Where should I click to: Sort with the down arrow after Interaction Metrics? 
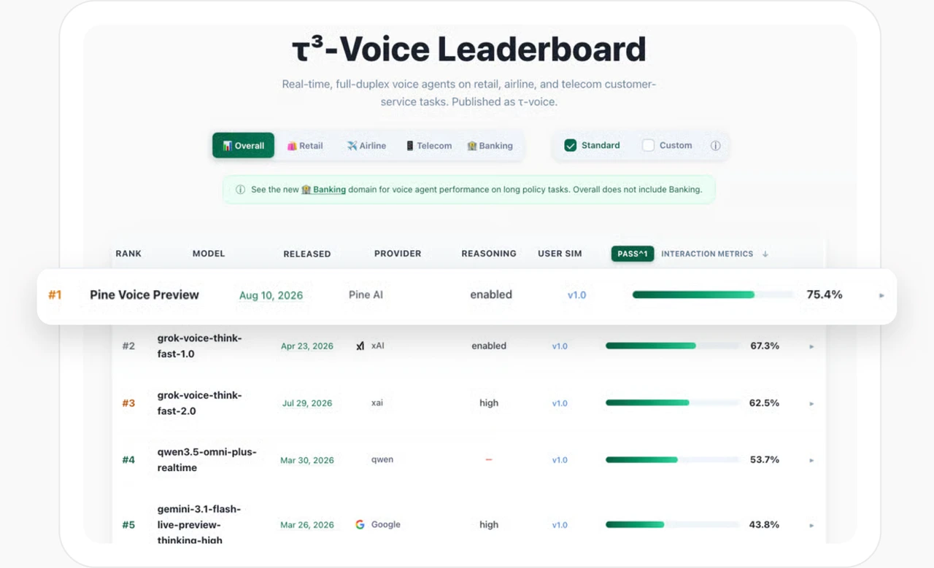click(x=765, y=254)
